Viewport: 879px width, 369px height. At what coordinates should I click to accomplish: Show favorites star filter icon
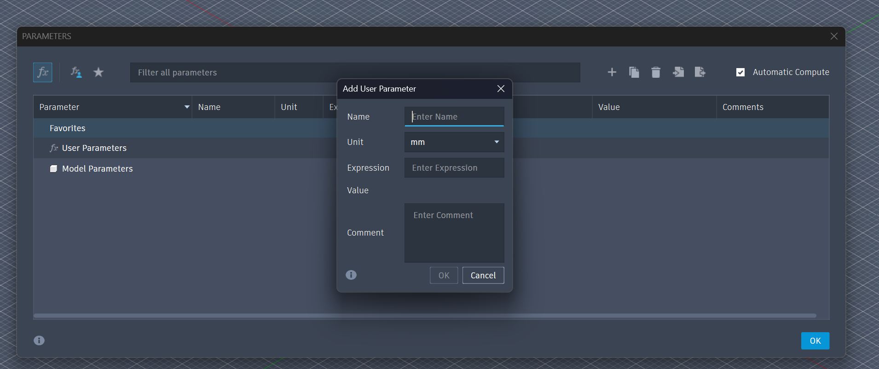tap(98, 72)
